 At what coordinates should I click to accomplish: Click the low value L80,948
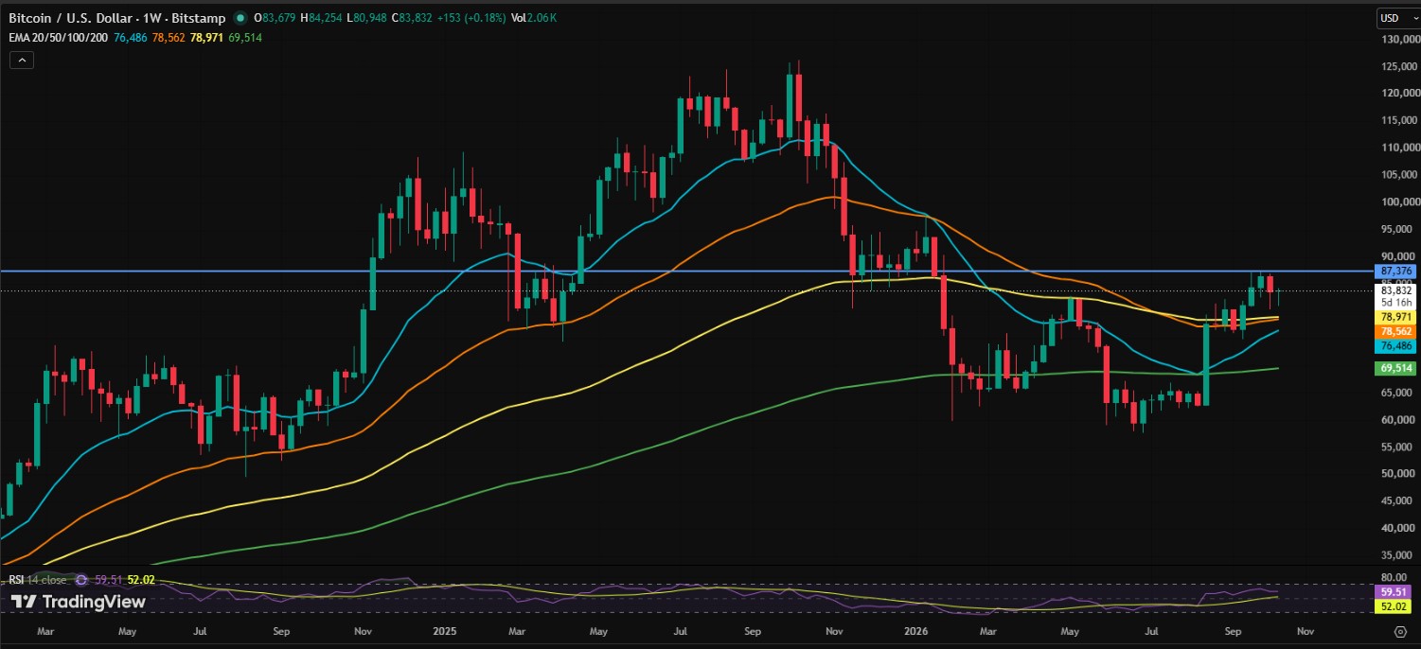click(366, 18)
